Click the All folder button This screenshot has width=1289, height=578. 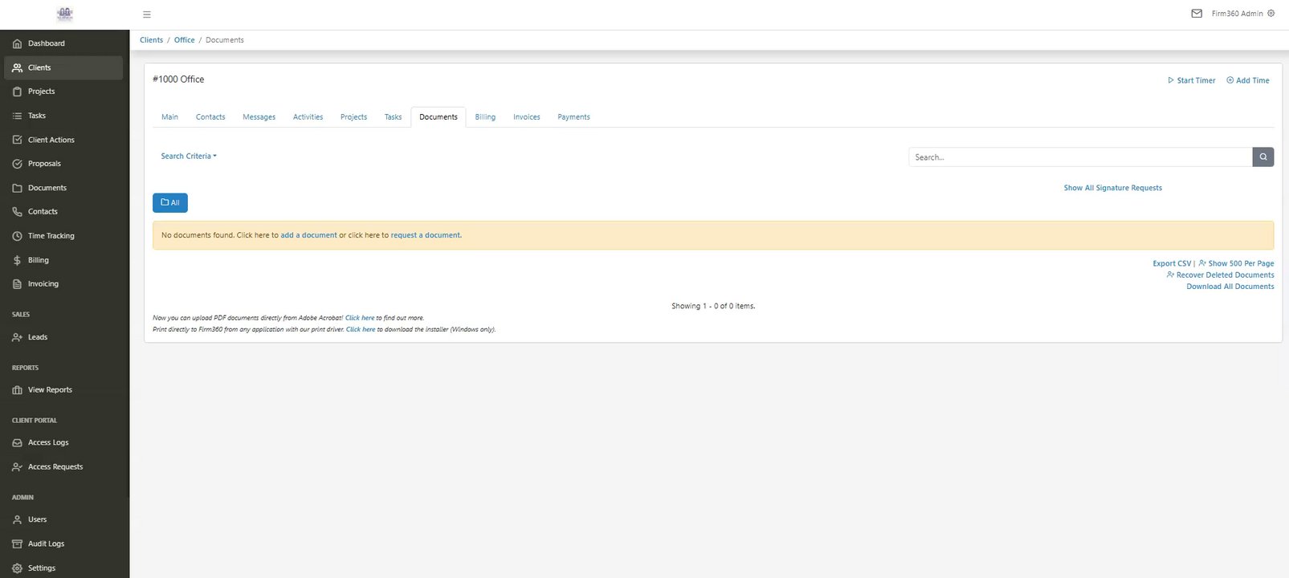(170, 203)
